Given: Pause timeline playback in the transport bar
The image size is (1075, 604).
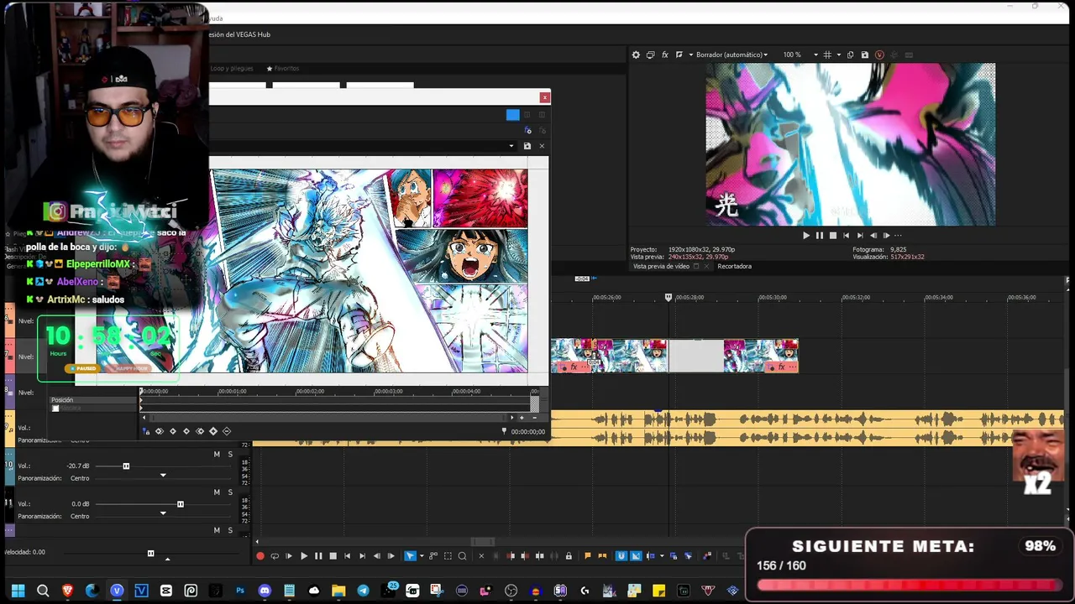Looking at the screenshot, I should coord(318,556).
